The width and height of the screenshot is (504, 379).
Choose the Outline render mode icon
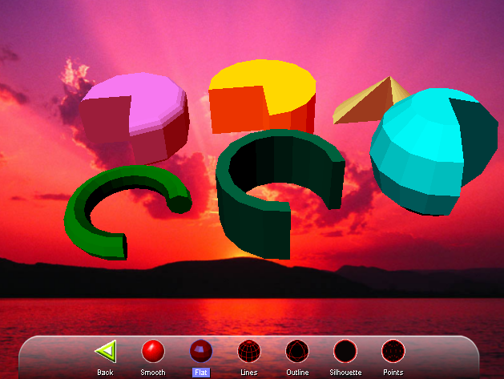297,351
